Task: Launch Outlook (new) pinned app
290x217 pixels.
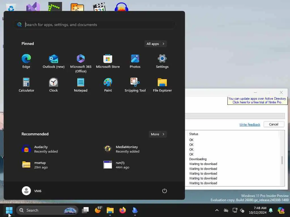Action: pyautogui.click(x=54, y=61)
